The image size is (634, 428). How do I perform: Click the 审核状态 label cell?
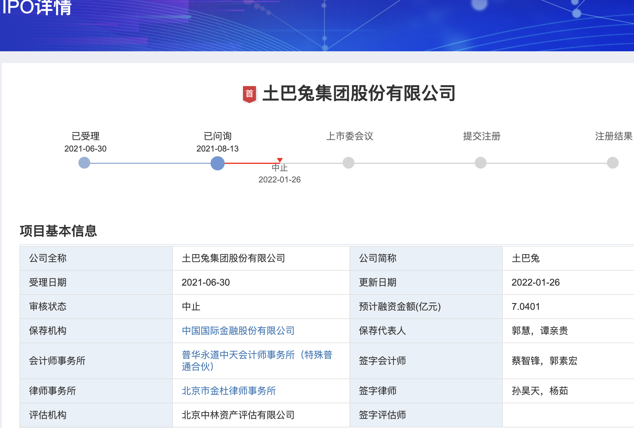[x=96, y=307]
